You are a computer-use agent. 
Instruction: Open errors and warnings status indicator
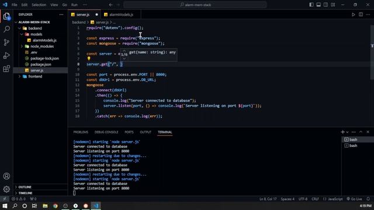point(19,199)
